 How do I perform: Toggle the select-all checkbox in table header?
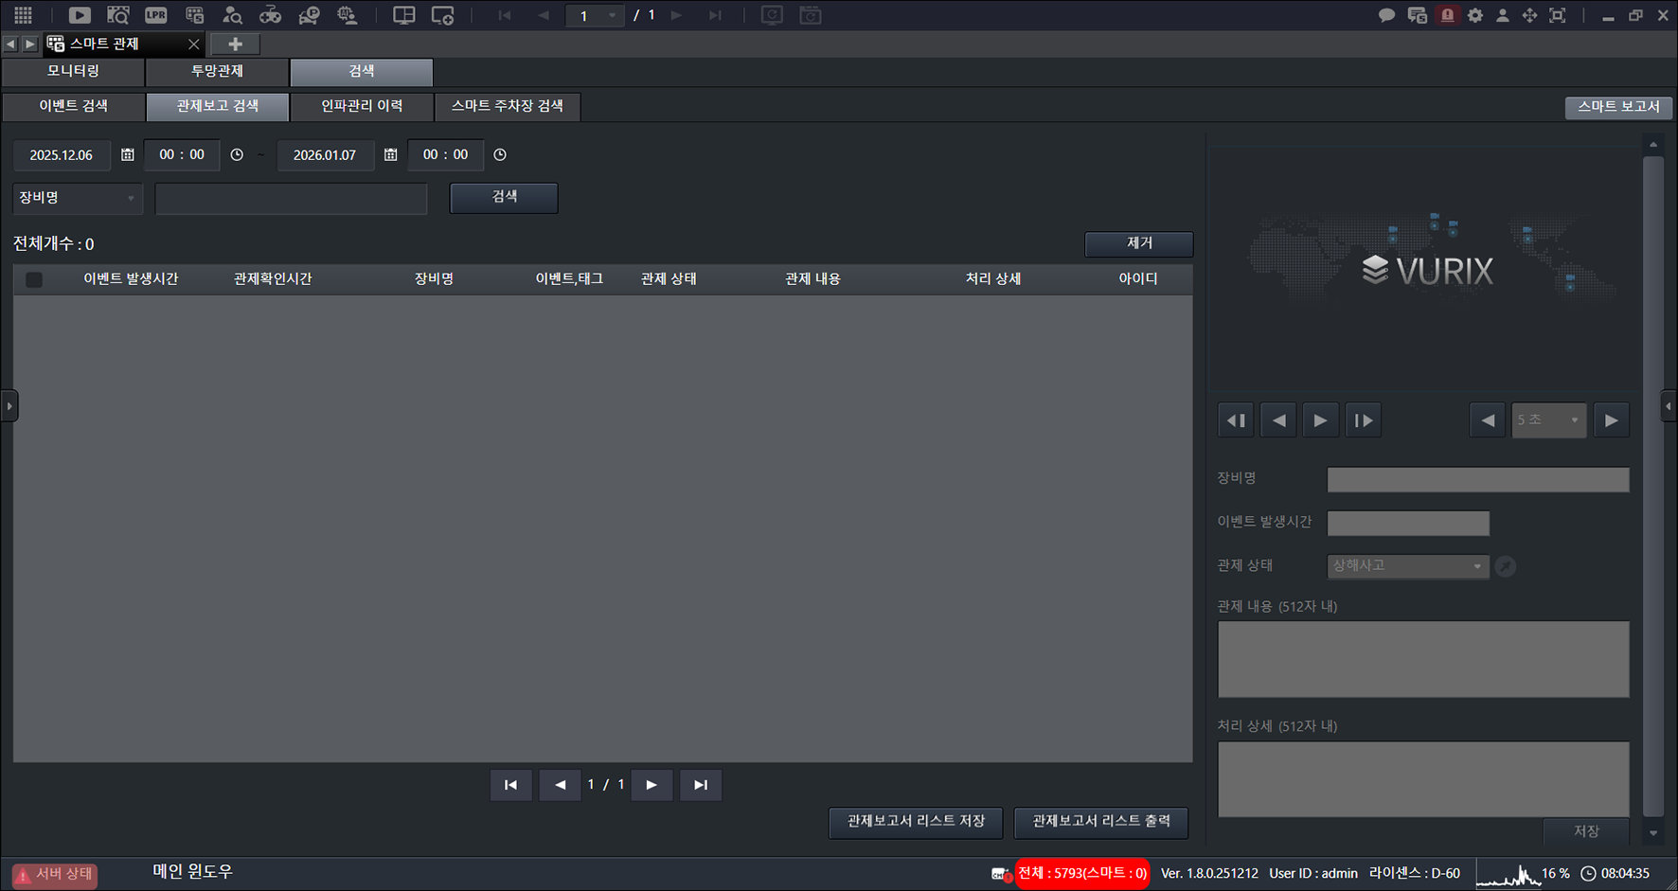point(34,279)
